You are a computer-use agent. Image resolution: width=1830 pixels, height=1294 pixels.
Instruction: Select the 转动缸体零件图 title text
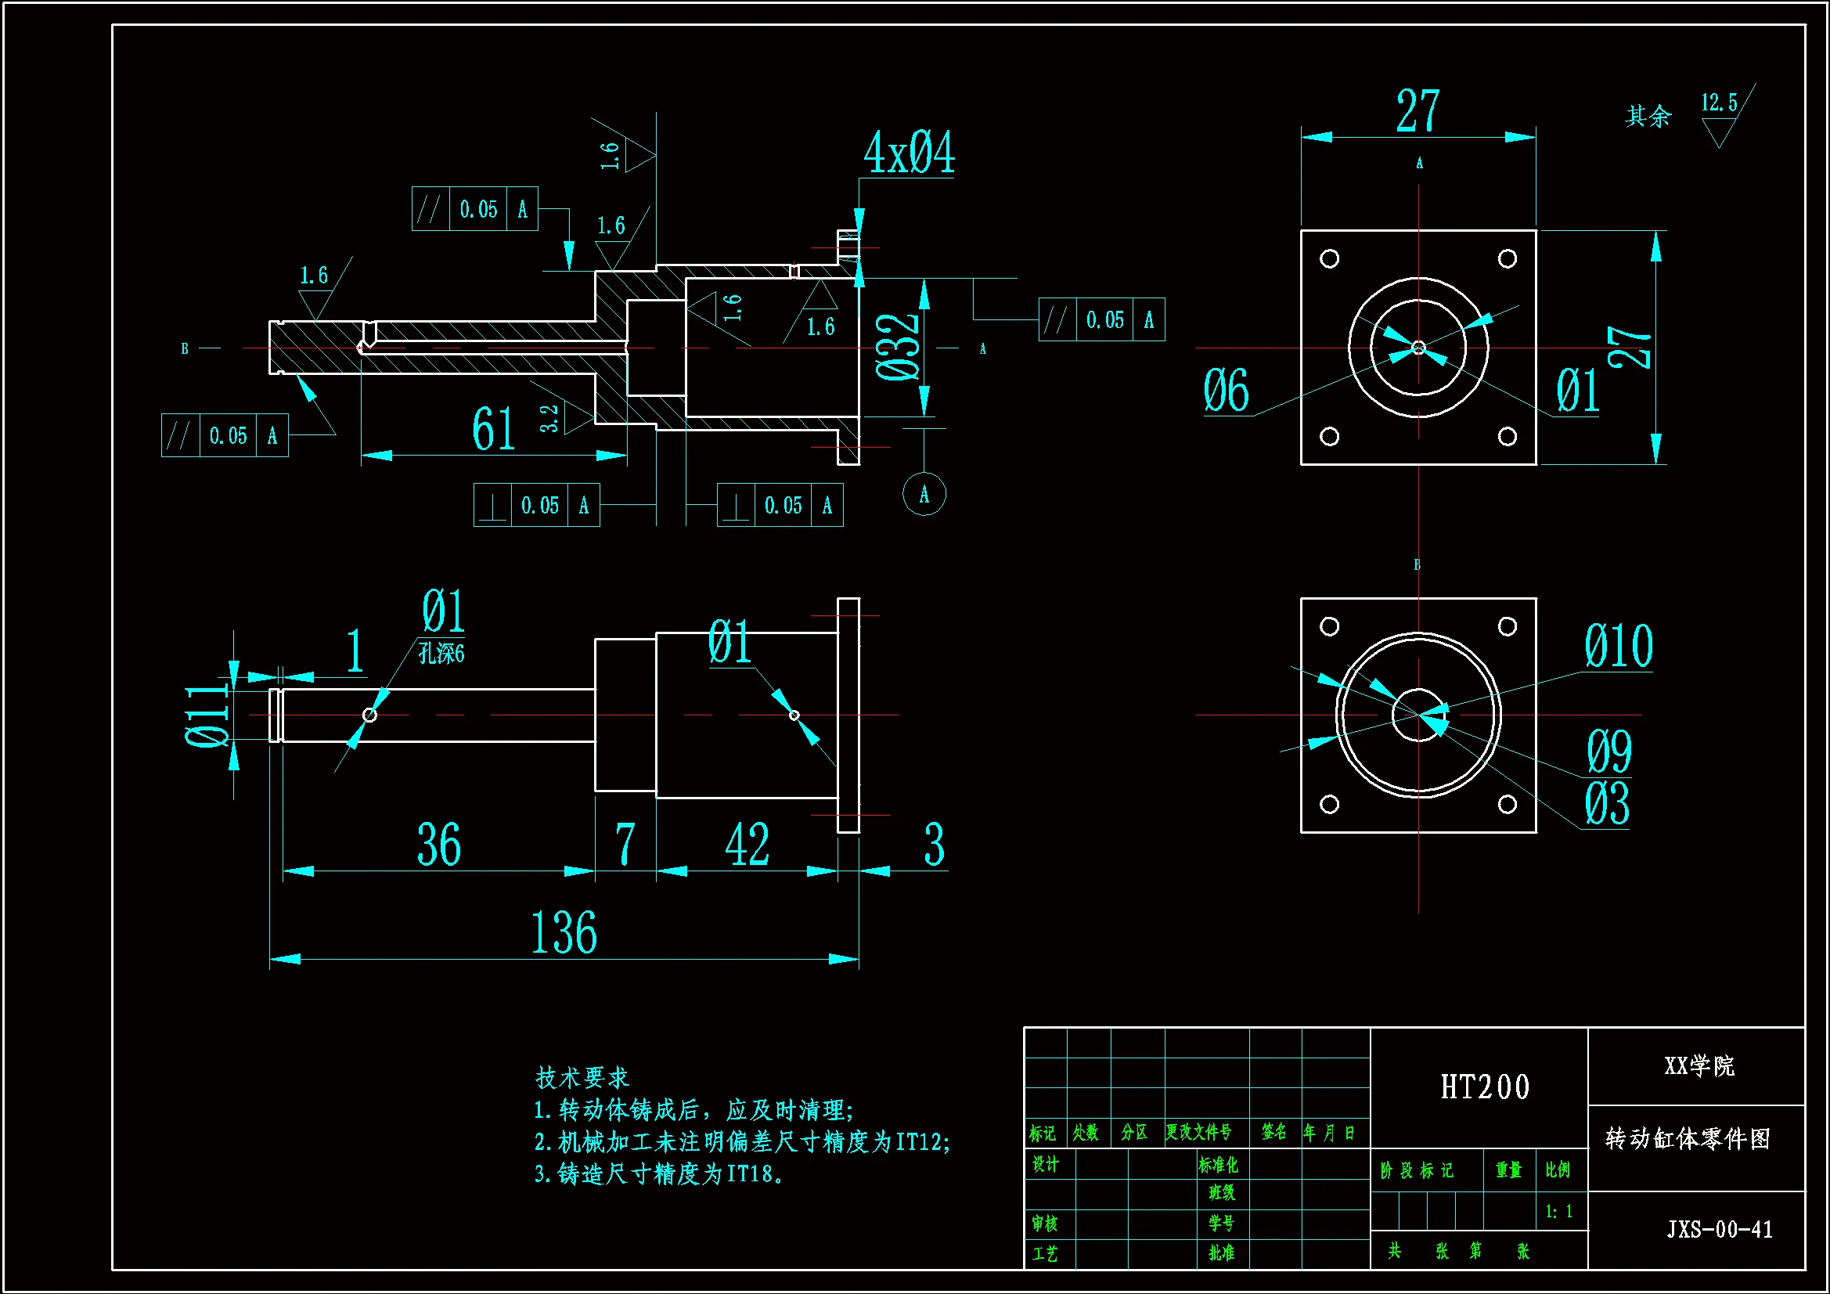point(1688,1139)
